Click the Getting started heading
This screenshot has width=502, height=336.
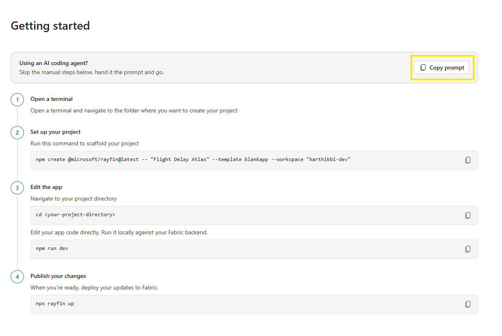(50, 26)
